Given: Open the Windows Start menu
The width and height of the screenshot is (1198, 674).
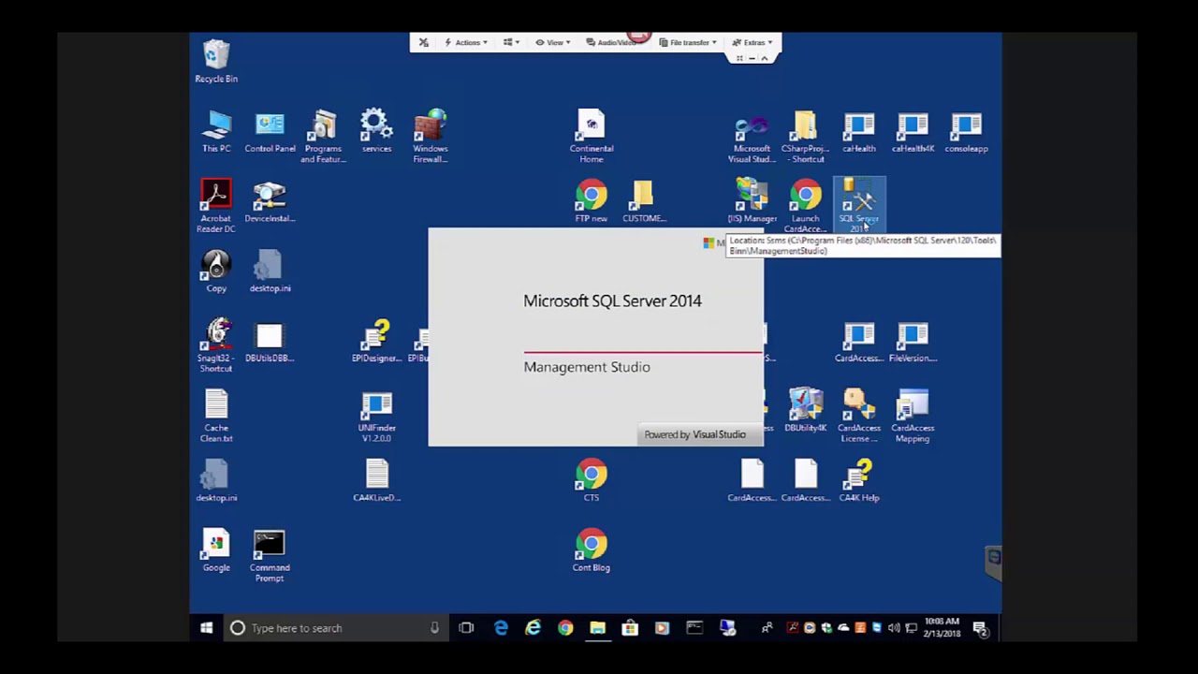Looking at the screenshot, I should click(206, 628).
